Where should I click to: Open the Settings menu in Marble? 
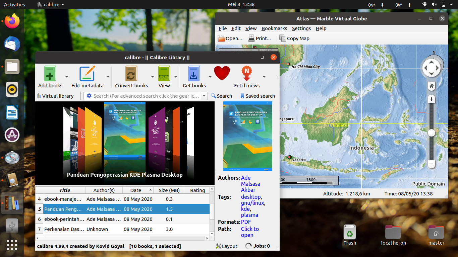pyautogui.click(x=301, y=28)
